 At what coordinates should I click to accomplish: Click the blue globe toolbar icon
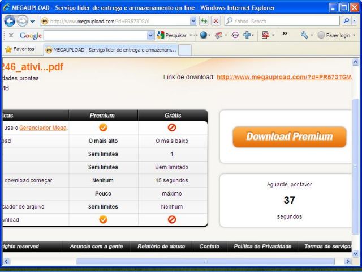(204, 35)
